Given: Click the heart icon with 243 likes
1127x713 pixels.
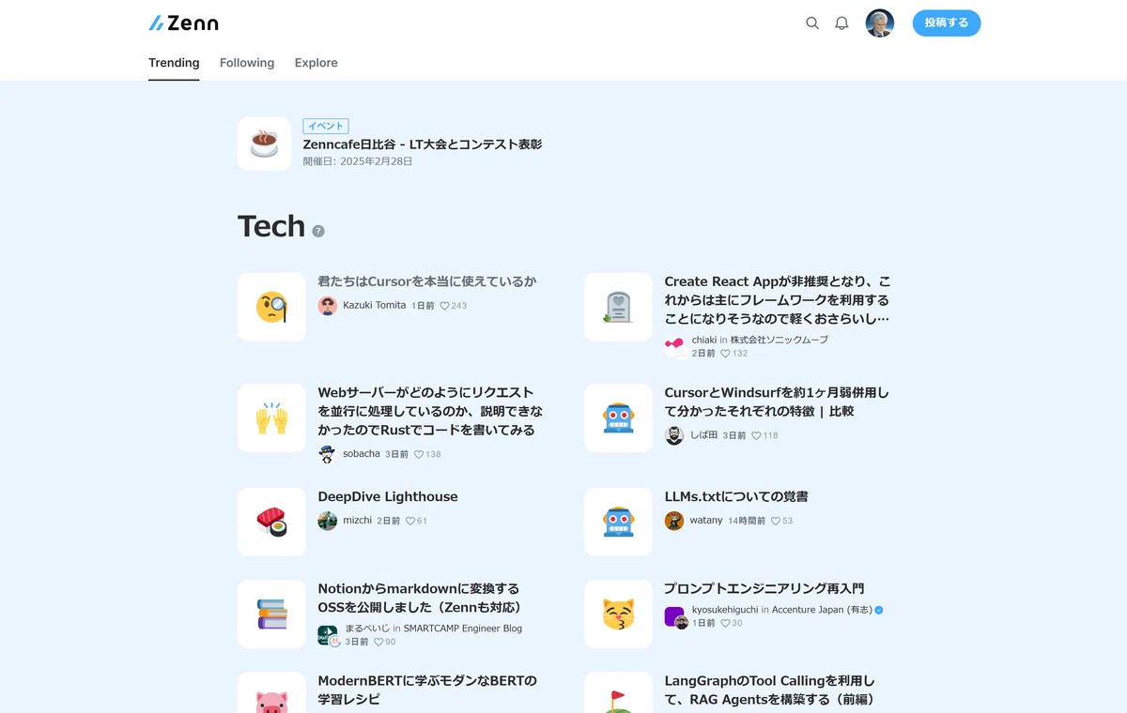Looking at the screenshot, I should tap(445, 306).
